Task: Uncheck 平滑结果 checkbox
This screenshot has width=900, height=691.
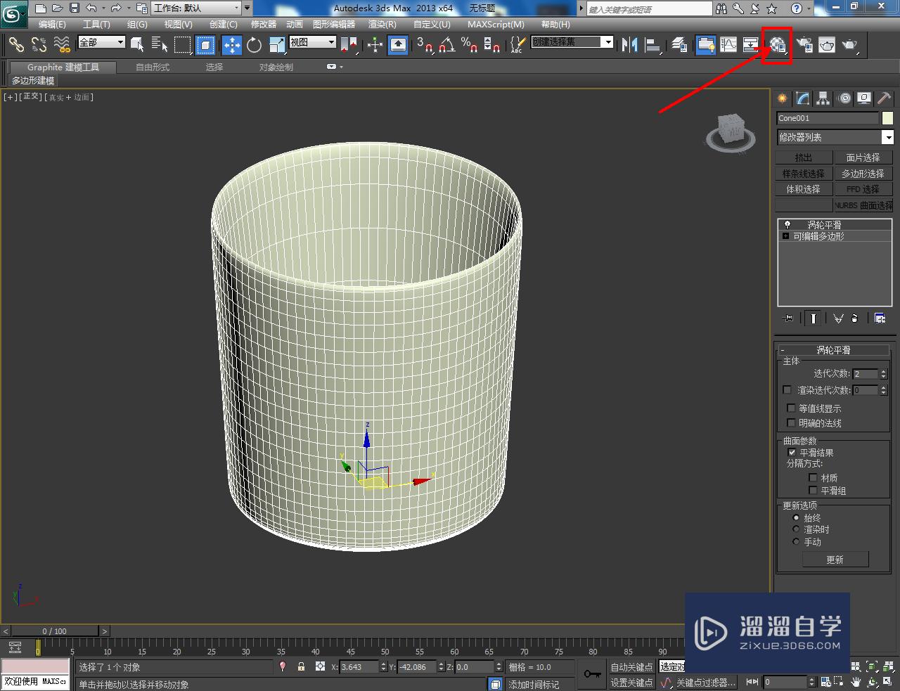Action: [x=792, y=453]
